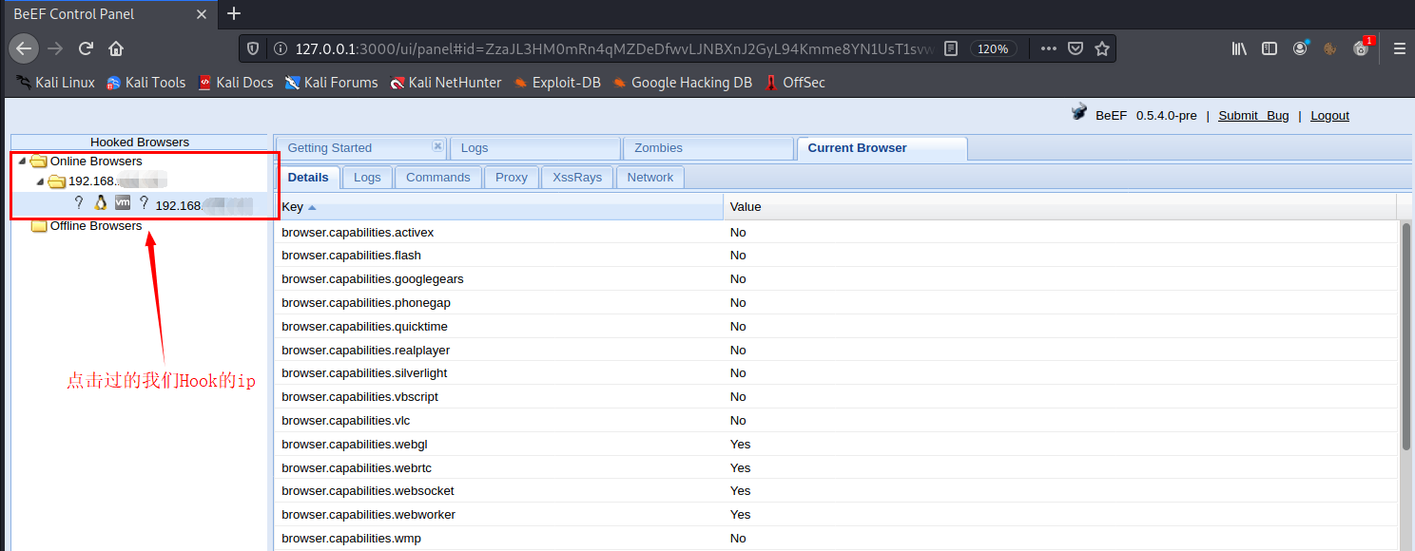Image resolution: width=1415 pixels, height=551 pixels.
Task: Click the 192.168 subnet folder icon
Action: click(57, 181)
